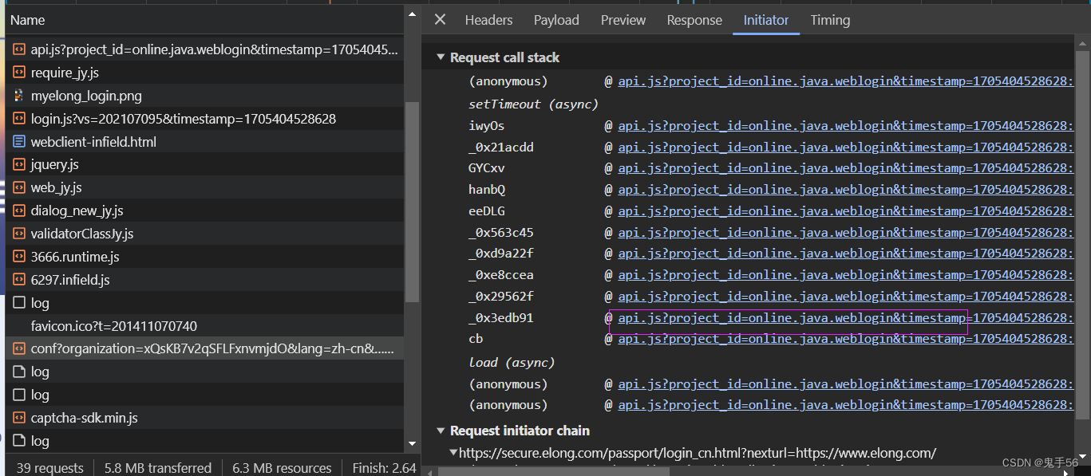Select the dialog_new_jy.js request
1091x476 pixels.
(204, 211)
